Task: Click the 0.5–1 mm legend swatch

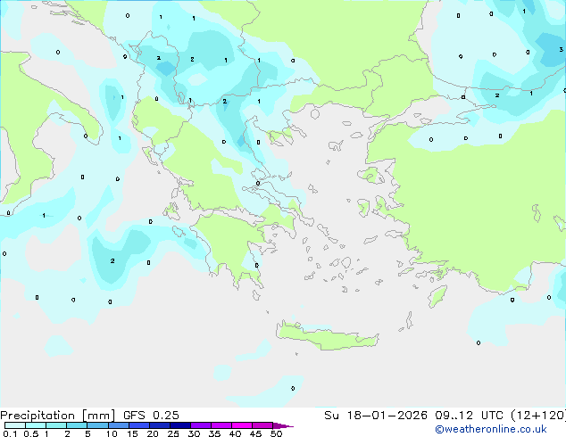Action: pyautogui.click(x=36, y=425)
